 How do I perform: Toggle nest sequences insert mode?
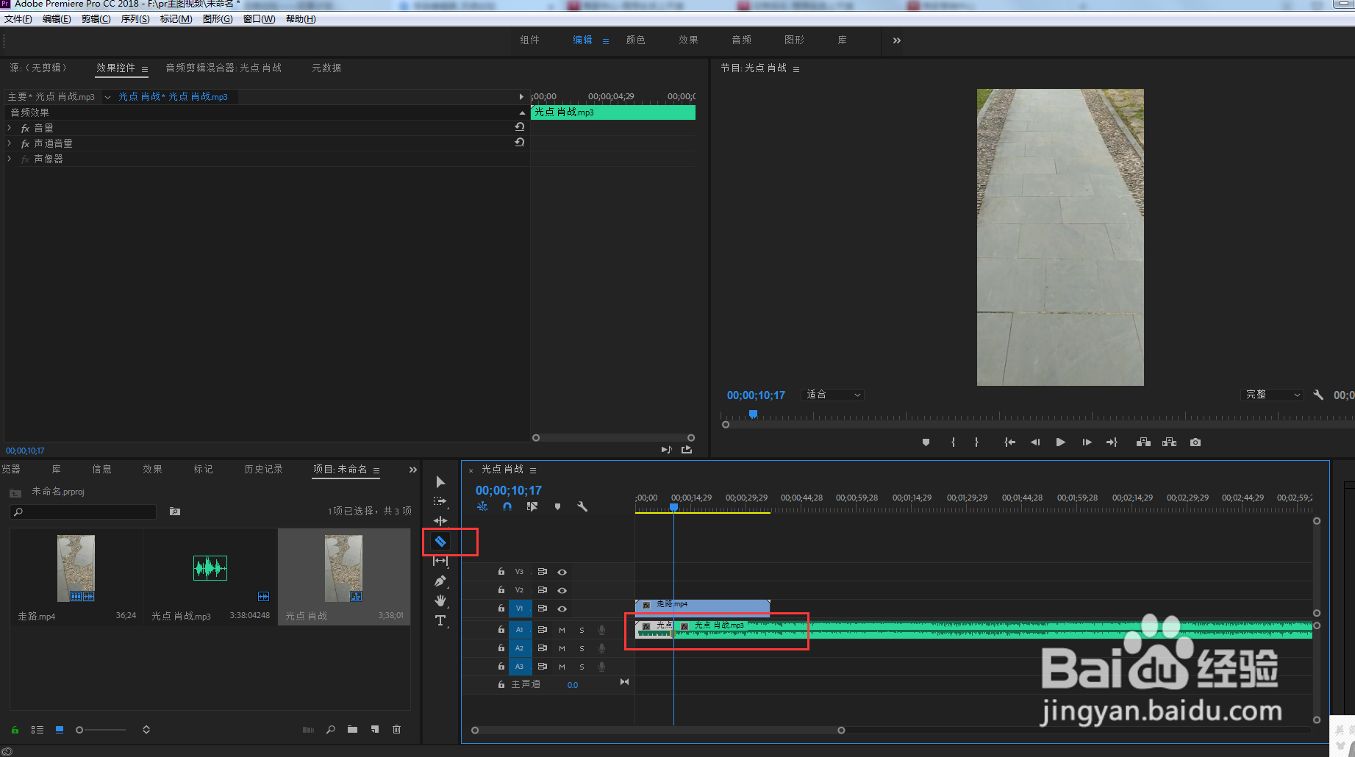[x=482, y=506]
